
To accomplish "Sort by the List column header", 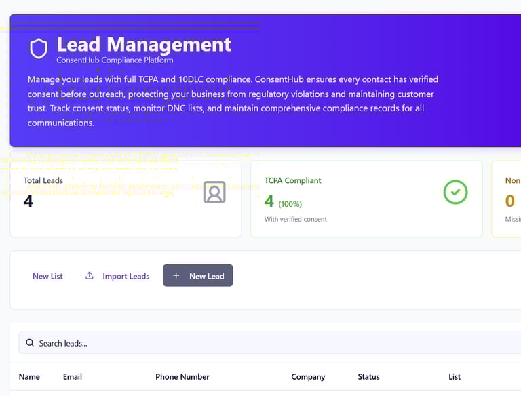I will pyautogui.click(x=455, y=377).
